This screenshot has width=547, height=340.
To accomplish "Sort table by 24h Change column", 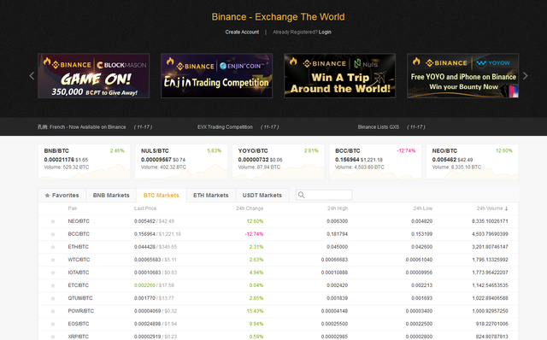I will [250, 208].
